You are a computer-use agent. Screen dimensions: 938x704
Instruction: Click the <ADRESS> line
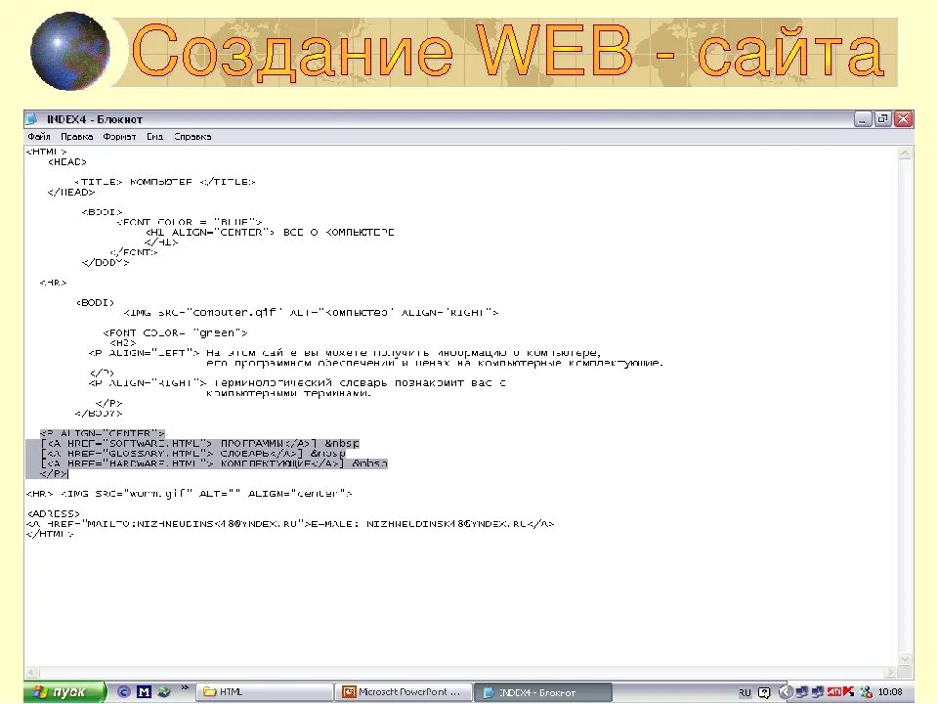[53, 513]
